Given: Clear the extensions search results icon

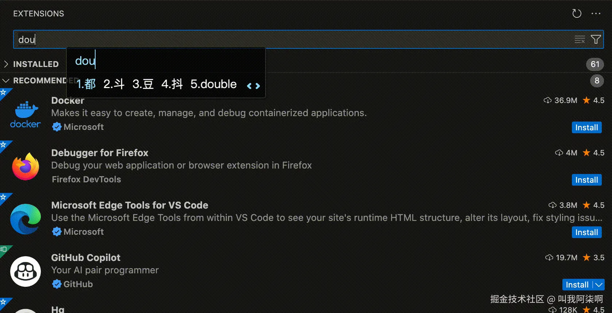Looking at the screenshot, I should pos(580,39).
